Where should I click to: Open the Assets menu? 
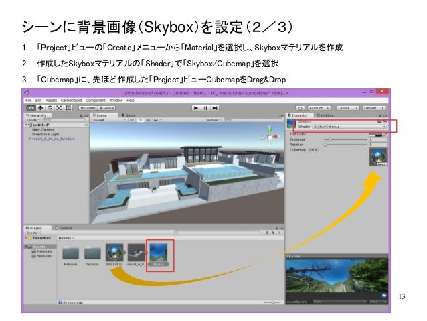pos(51,101)
